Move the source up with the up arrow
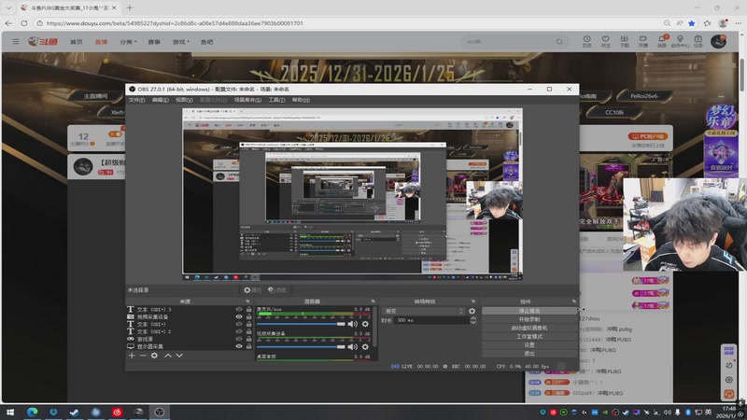 (168, 356)
